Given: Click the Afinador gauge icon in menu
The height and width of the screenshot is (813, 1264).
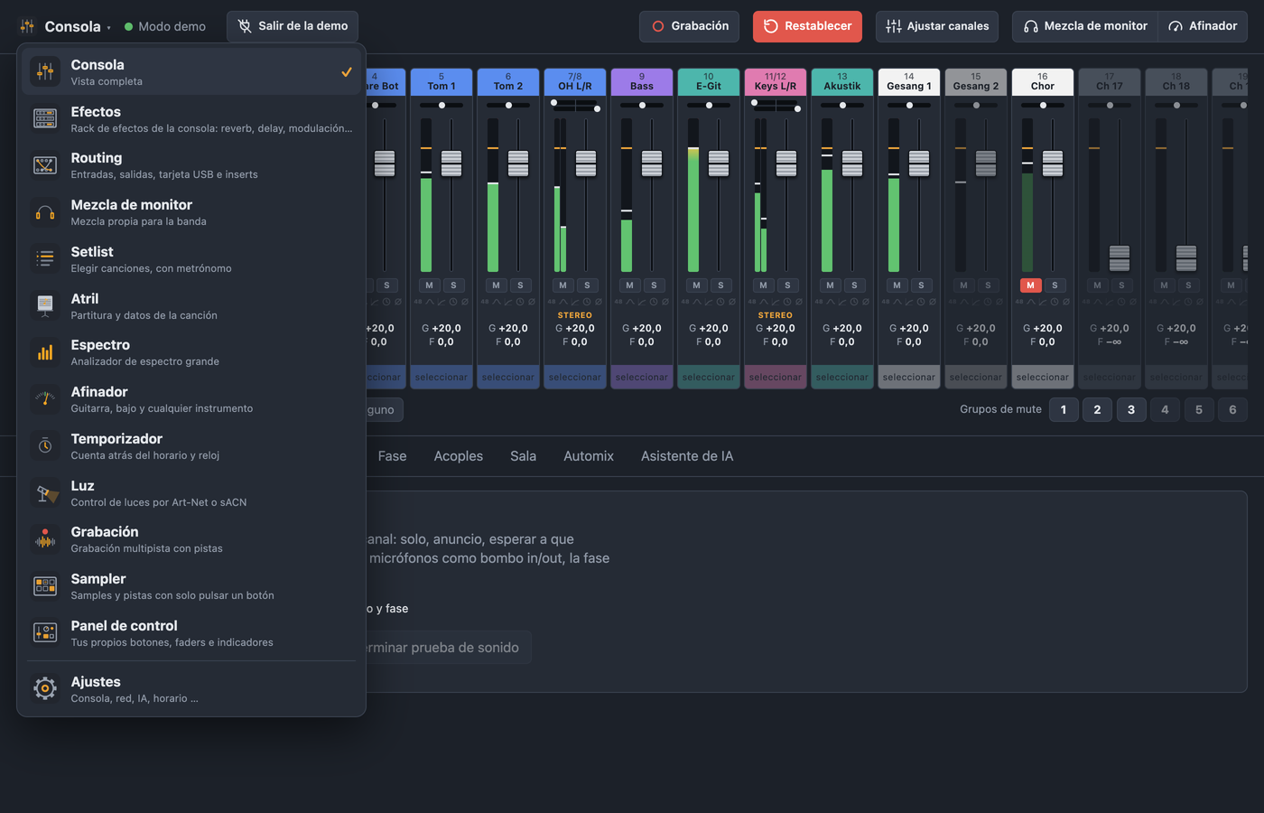Looking at the screenshot, I should click(45, 399).
